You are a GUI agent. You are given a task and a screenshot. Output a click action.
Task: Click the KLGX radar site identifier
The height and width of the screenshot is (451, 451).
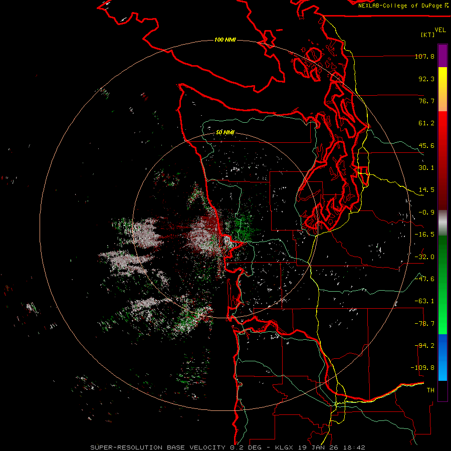tap(285, 447)
